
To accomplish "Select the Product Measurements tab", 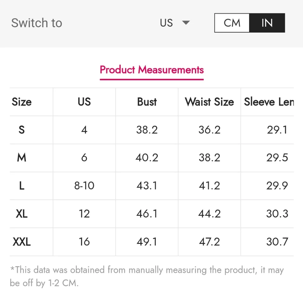I will click(x=151, y=70).
